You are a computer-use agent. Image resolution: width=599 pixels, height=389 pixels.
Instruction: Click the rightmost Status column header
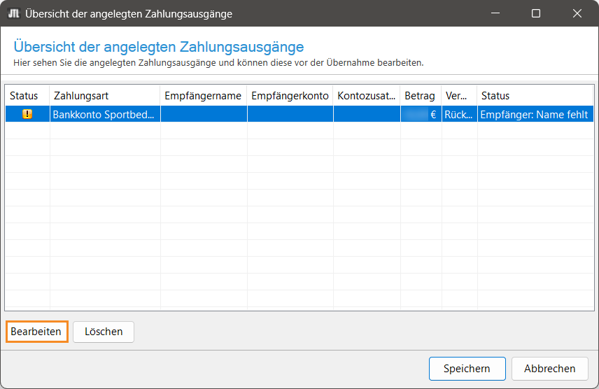point(535,96)
